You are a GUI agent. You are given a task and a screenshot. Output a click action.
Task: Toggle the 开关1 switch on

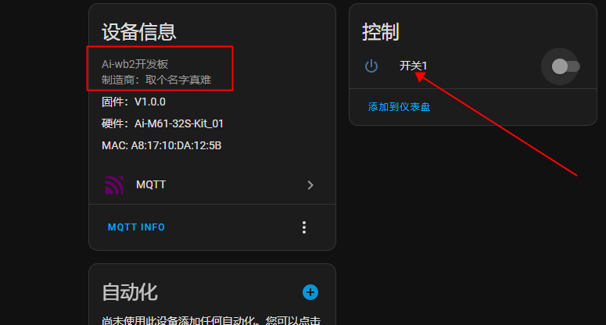(x=565, y=66)
